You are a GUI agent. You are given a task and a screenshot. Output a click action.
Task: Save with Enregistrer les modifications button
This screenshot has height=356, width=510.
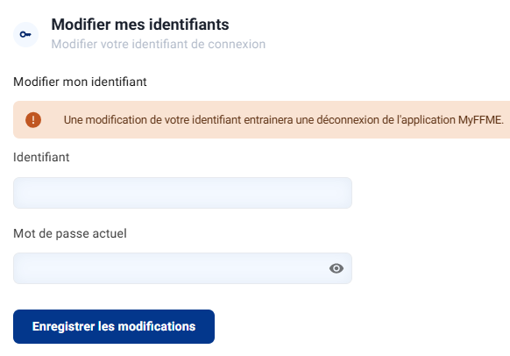[x=114, y=326]
